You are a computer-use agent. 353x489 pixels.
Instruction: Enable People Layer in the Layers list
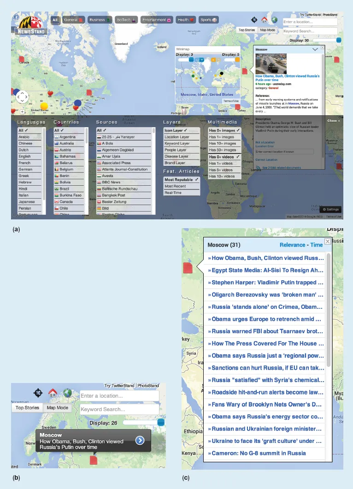[182, 150]
